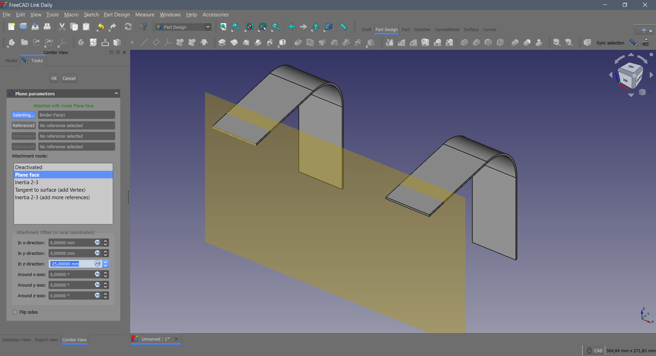Confirm the attachment with OK
This screenshot has height=356, width=656.
54,78
